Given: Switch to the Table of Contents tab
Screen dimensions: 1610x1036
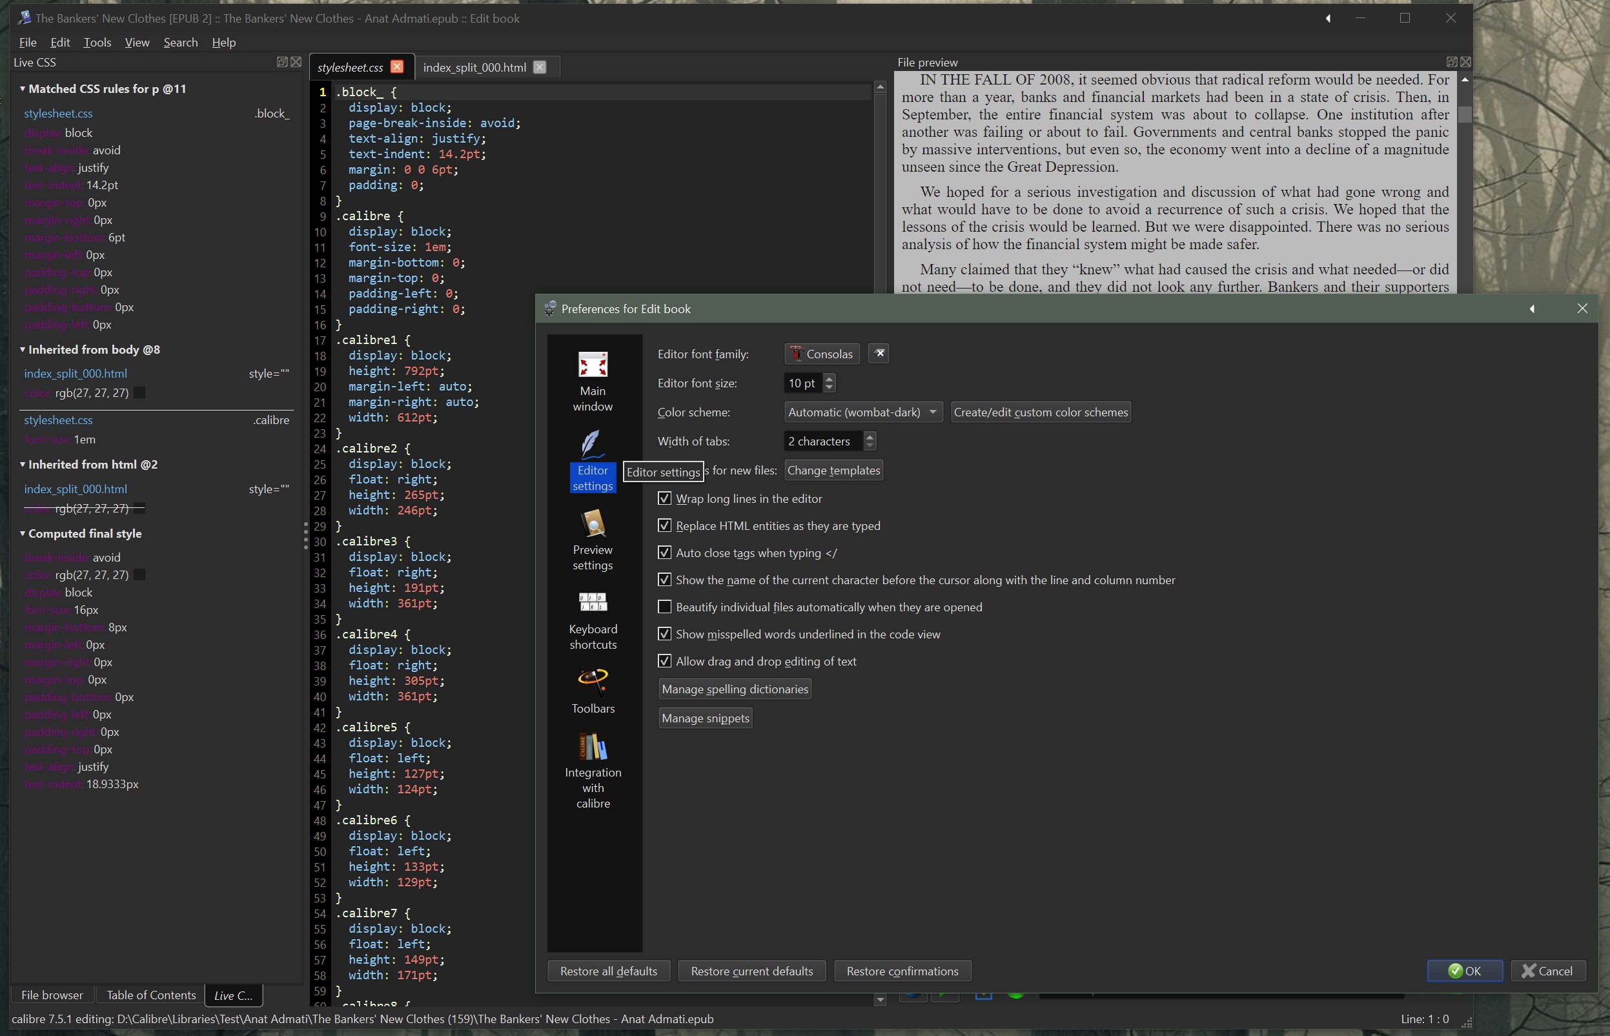Looking at the screenshot, I should 150,995.
